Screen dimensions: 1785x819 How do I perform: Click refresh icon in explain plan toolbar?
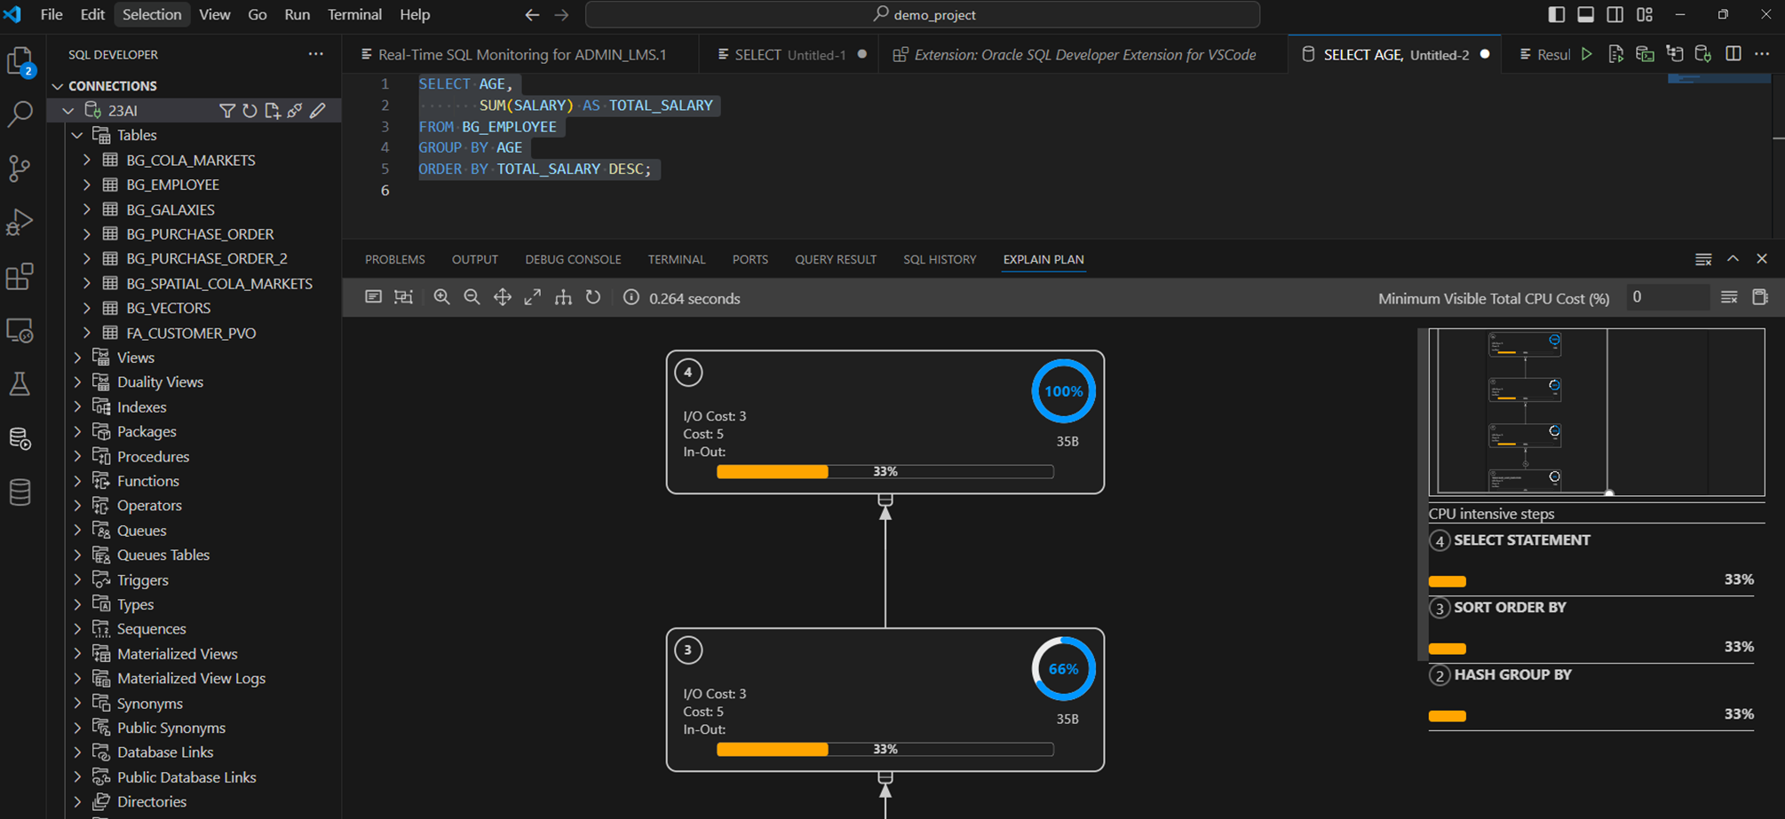593,297
